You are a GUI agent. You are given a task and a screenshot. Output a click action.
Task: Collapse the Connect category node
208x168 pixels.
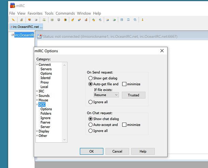point(37,65)
